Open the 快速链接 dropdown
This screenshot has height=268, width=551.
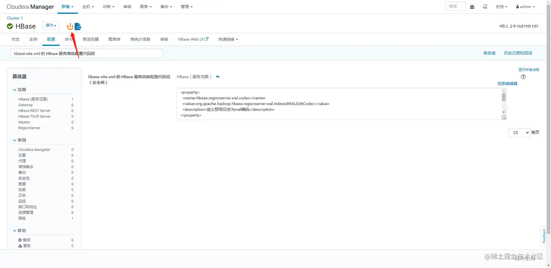pos(228,39)
